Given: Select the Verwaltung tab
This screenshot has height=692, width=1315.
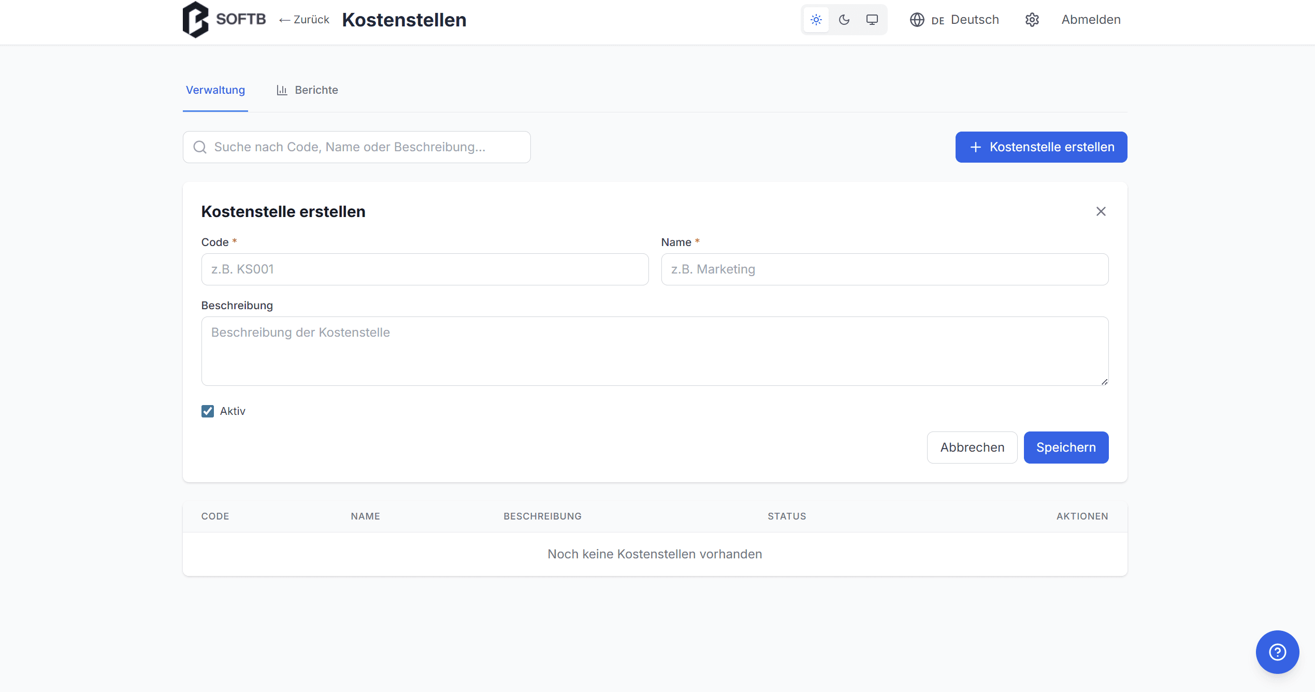Looking at the screenshot, I should [x=215, y=90].
